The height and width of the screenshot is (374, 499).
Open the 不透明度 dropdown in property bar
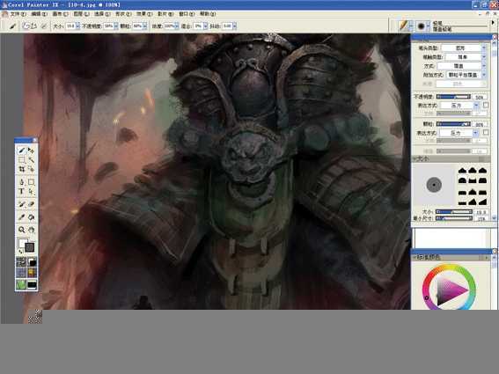point(116,26)
